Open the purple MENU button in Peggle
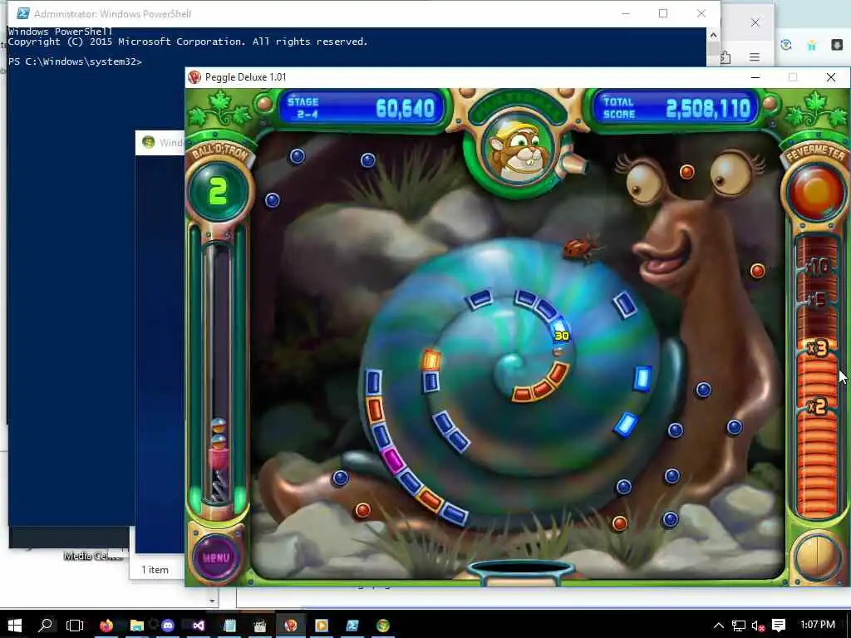 [216, 557]
